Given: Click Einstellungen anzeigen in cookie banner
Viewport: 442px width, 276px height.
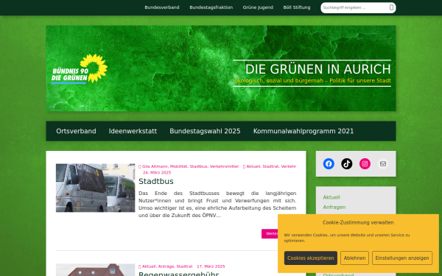Looking at the screenshot, I should coord(402,258).
